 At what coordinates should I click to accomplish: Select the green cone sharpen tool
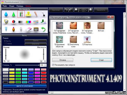point(13,14)
